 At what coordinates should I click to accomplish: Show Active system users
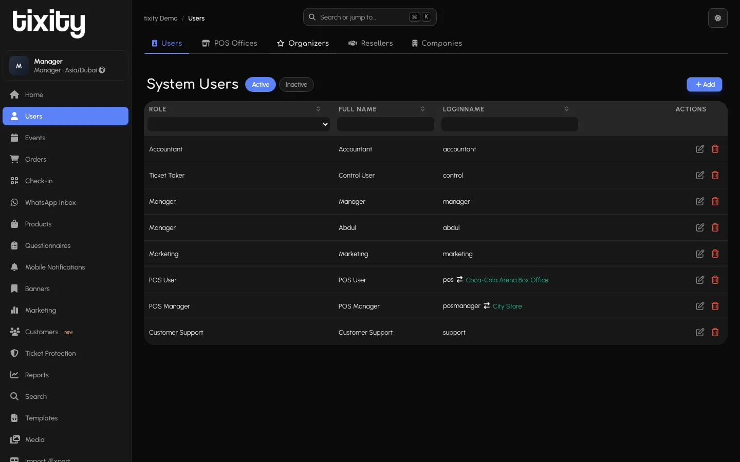pos(261,85)
